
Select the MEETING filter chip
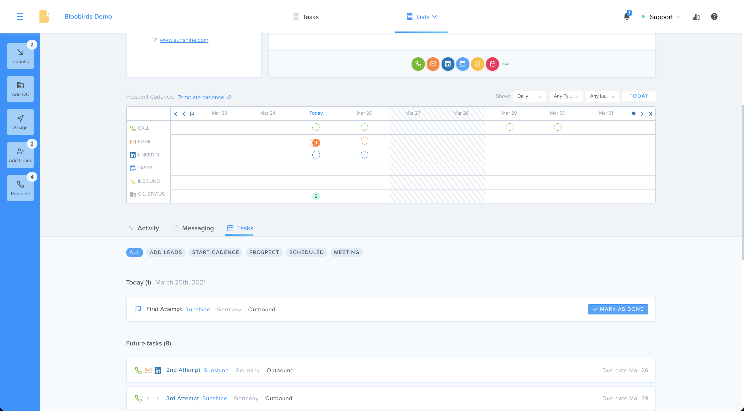[x=347, y=252]
